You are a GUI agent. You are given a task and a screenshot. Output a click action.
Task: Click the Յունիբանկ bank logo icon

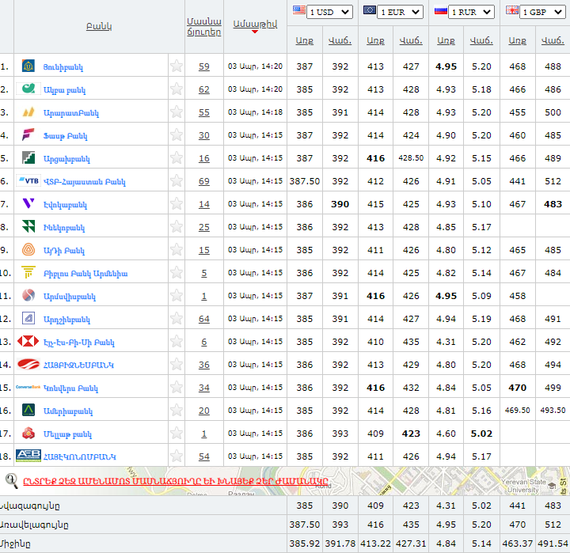click(28, 66)
